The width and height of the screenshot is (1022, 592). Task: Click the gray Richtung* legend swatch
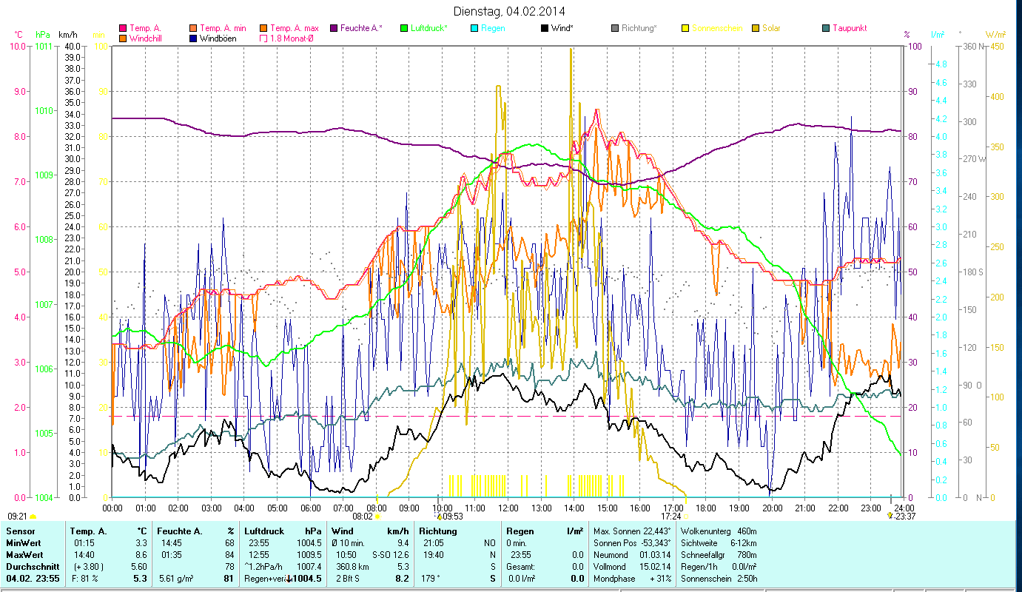[x=615, y=28]
